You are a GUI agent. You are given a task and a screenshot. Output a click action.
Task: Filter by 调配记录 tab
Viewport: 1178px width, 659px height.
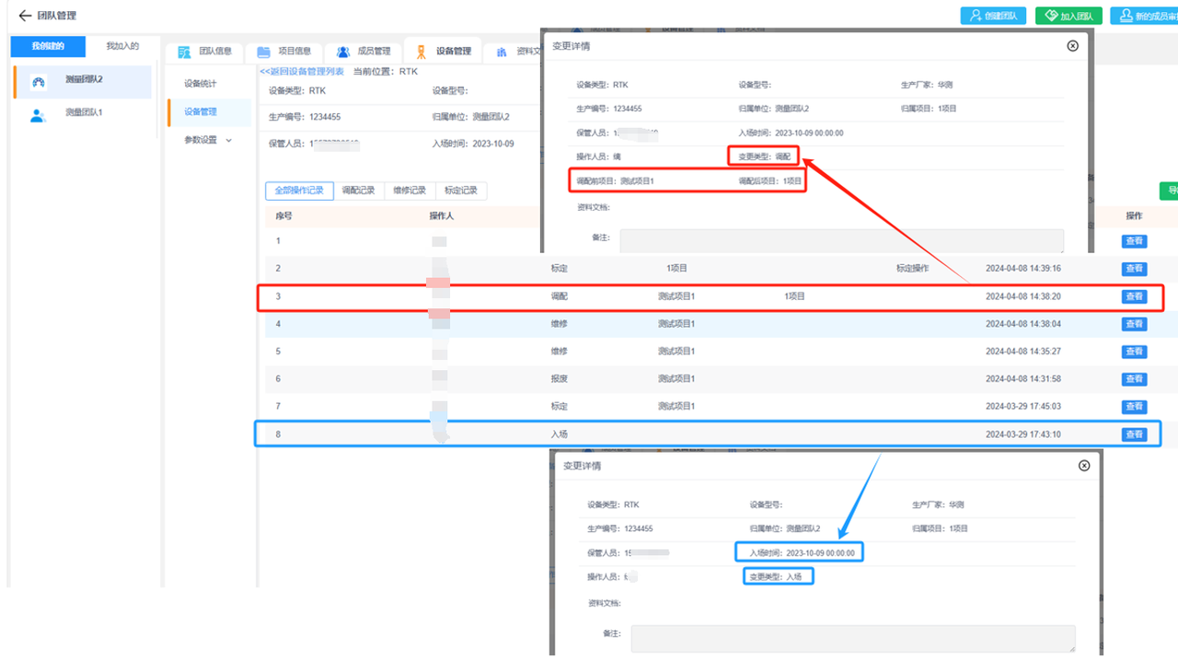[358, 191]
